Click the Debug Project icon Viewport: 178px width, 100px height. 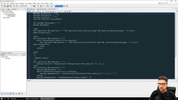tap(48, 6)
